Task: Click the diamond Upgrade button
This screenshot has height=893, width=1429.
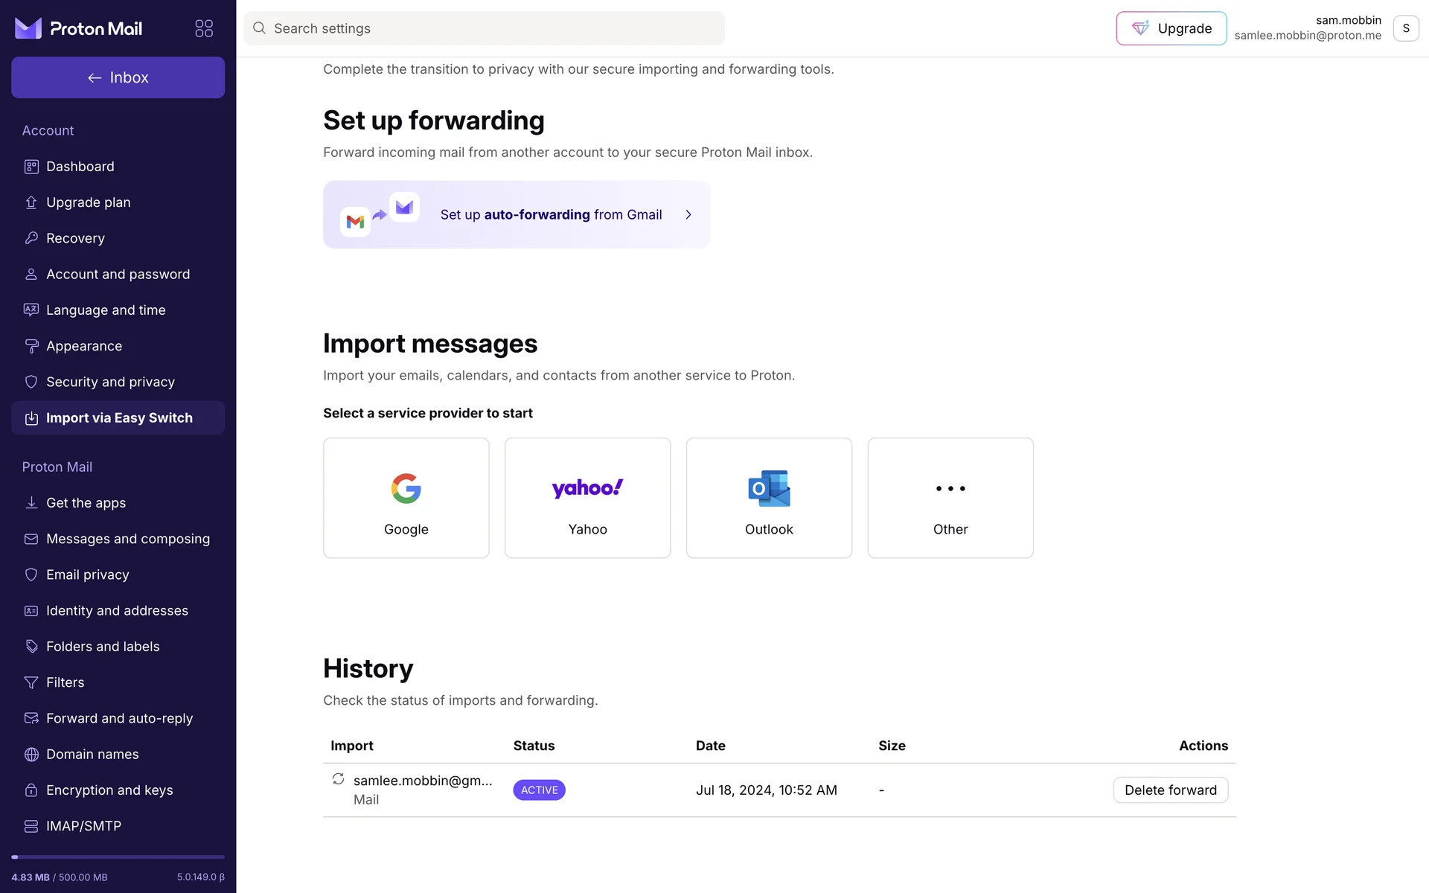Action: [1171, 28]
